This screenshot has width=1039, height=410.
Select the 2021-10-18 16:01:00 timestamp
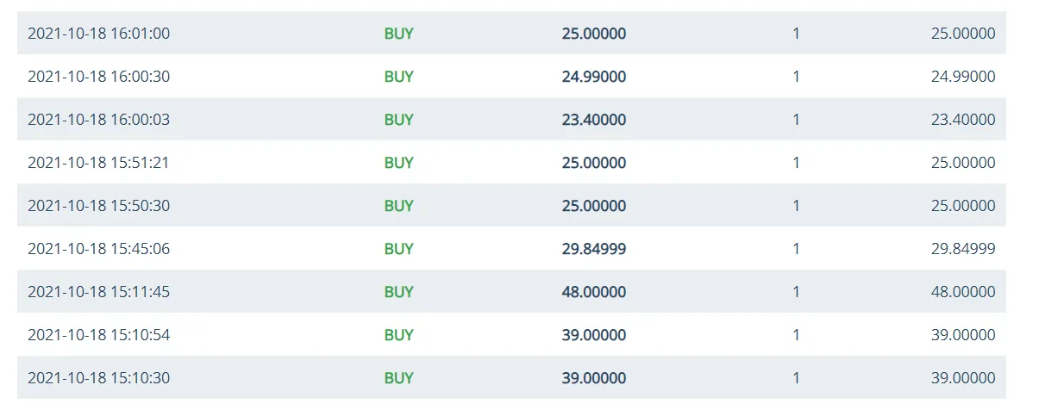pyautogui.click(x=99, y=34)
